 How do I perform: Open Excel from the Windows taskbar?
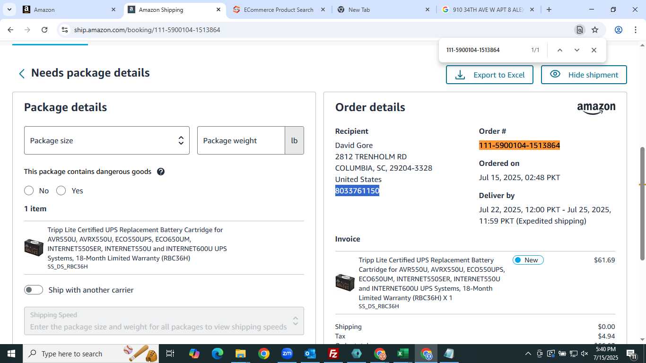pos(403,354)
